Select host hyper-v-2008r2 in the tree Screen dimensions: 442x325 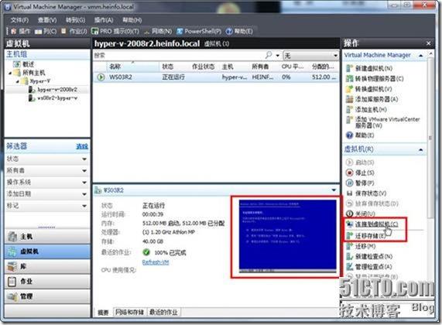53,90
